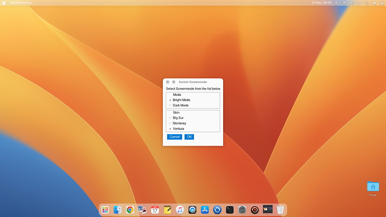Open Google Chrome from the dock
The height and width of the screenshot is (217, 386).
130,210
